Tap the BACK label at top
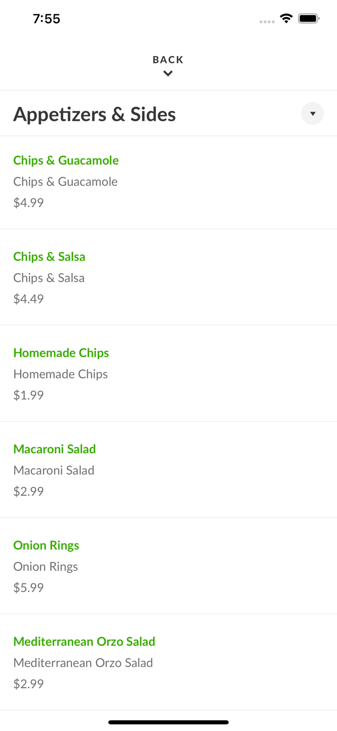The width and height of the screenshot is (337, 731). pyautogui.click(x=168, y=59)
